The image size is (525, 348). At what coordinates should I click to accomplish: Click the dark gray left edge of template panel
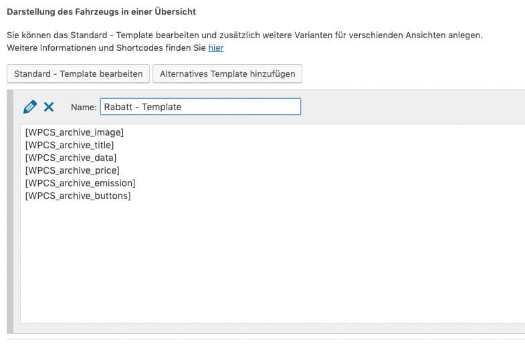9,214
